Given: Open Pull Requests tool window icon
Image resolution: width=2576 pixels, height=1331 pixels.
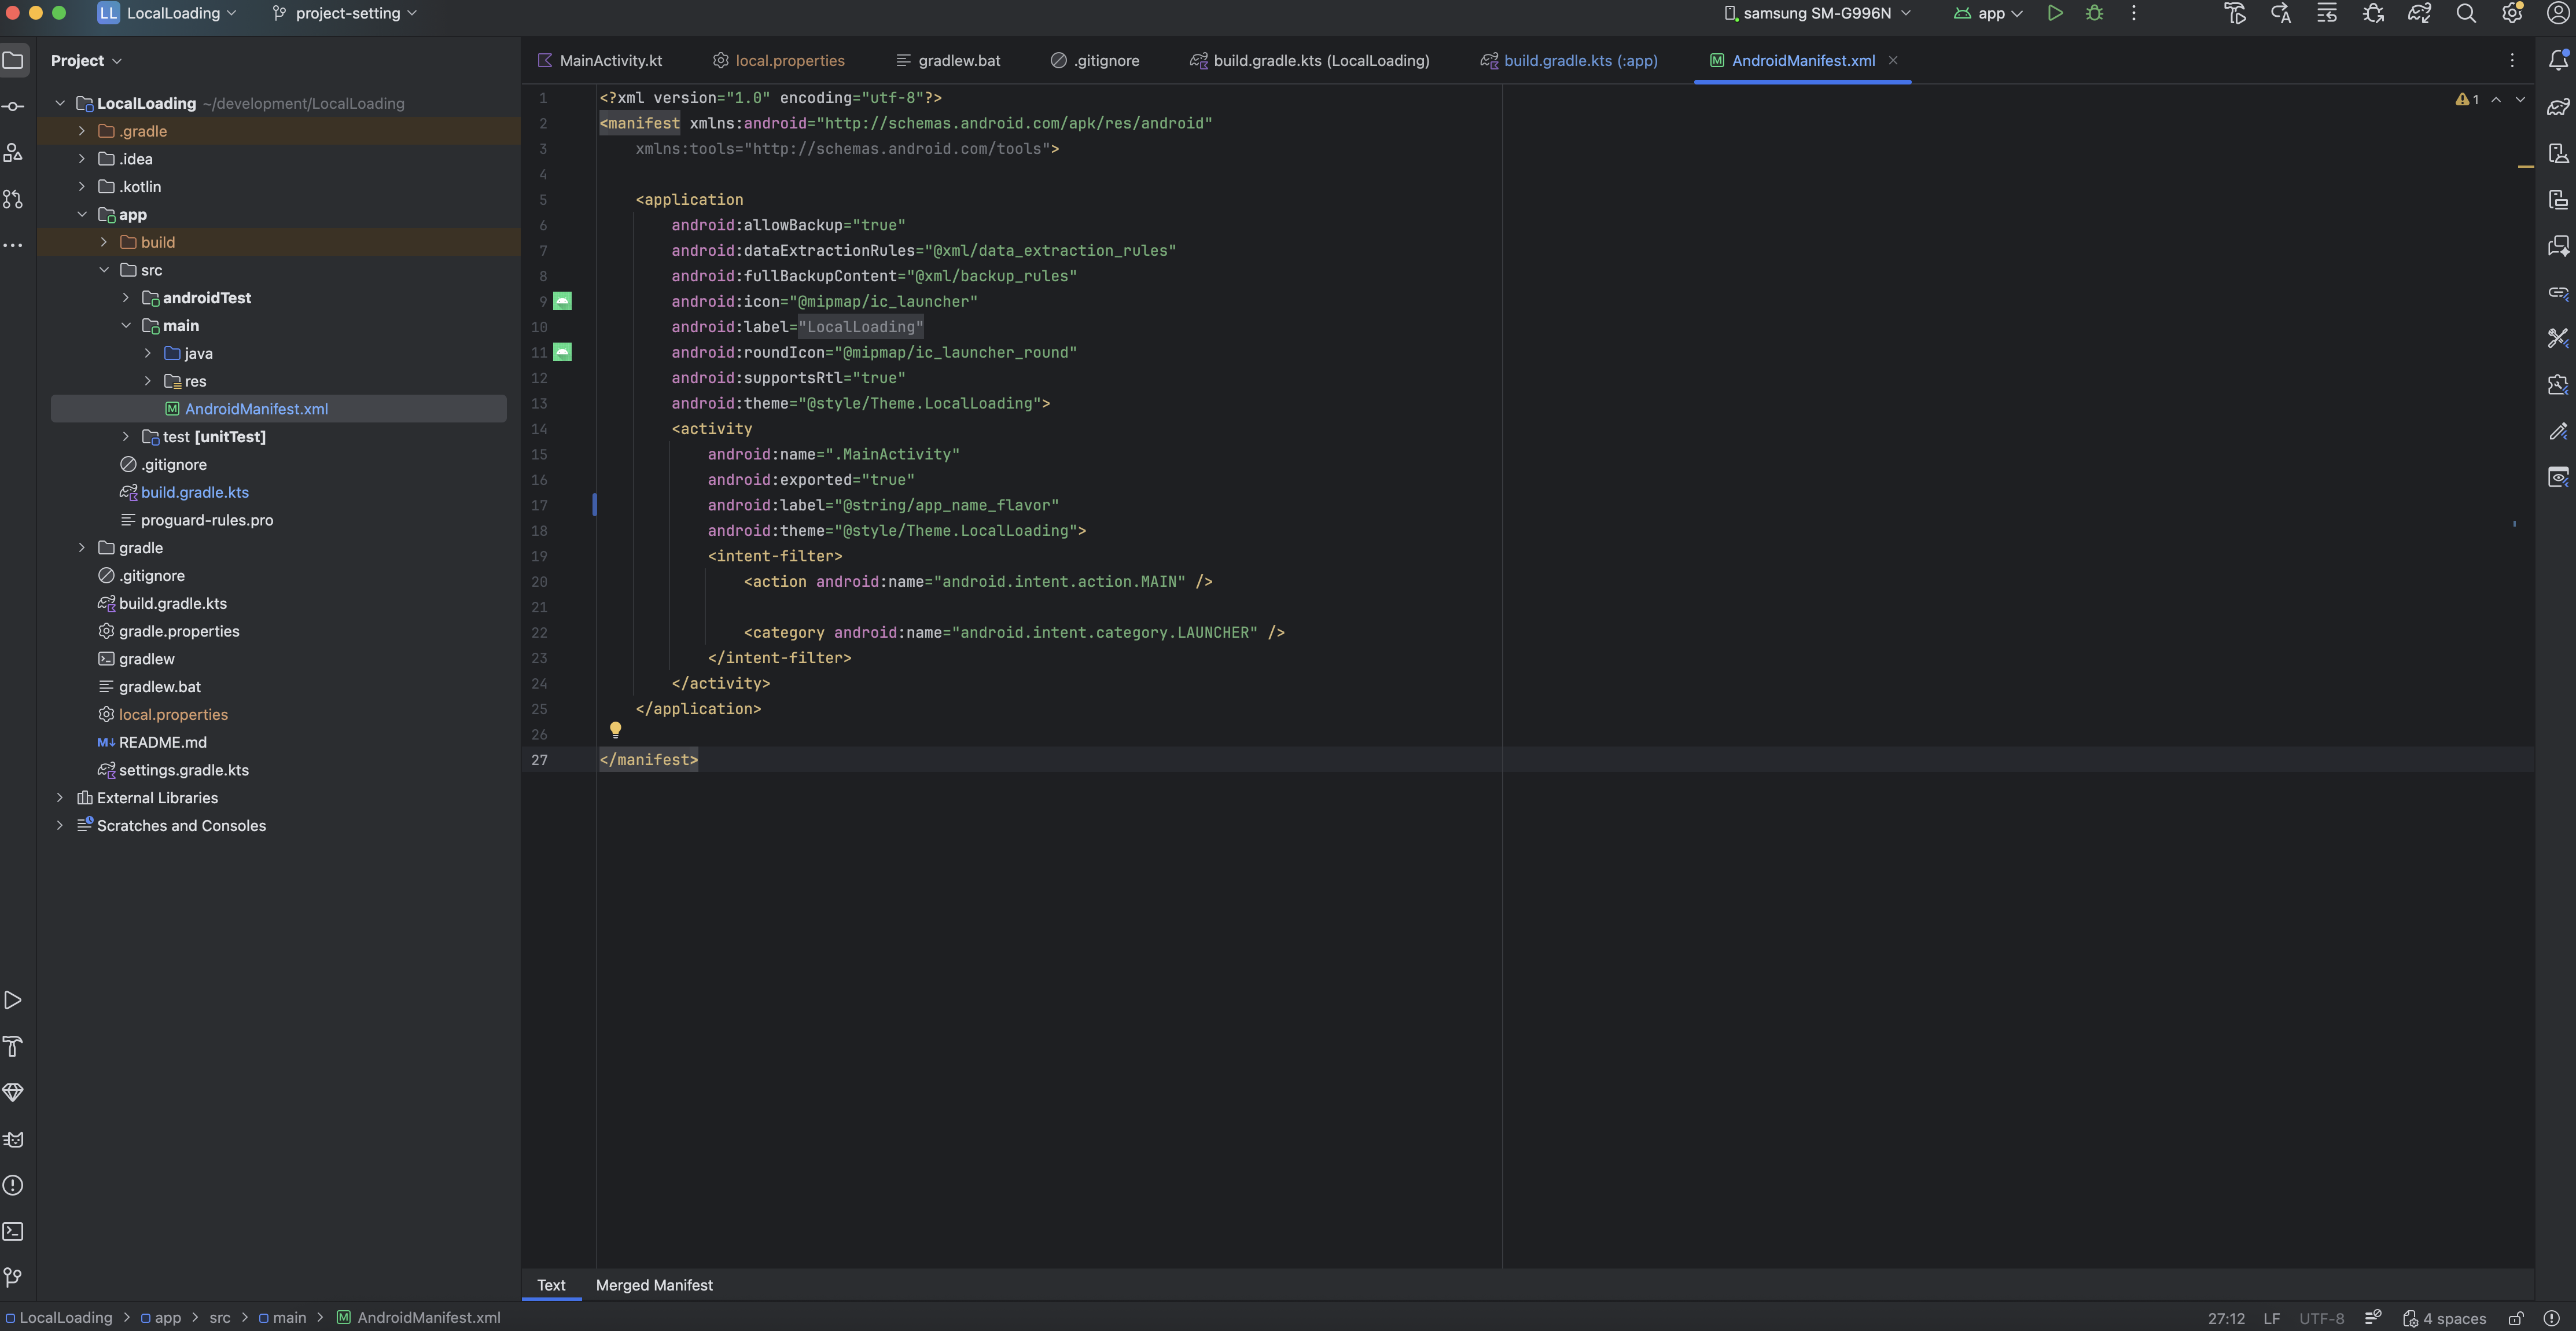Looking at the screenshot, I should (13, 199).
